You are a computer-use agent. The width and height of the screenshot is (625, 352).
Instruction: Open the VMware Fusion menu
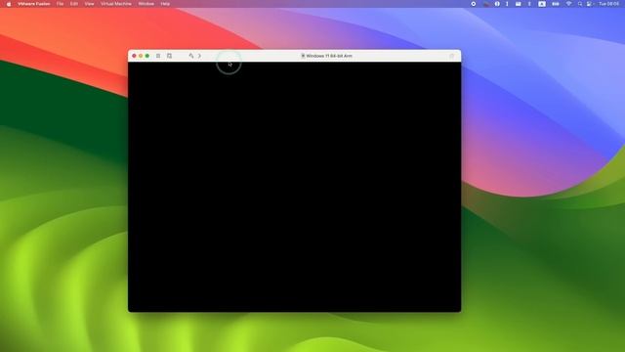(34, 4)
